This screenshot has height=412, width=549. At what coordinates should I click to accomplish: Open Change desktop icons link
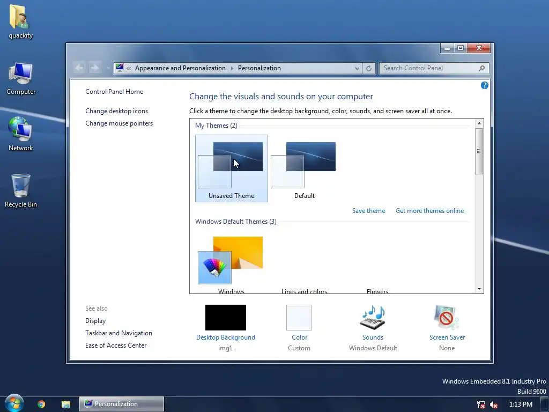click(x=116, y=111)
